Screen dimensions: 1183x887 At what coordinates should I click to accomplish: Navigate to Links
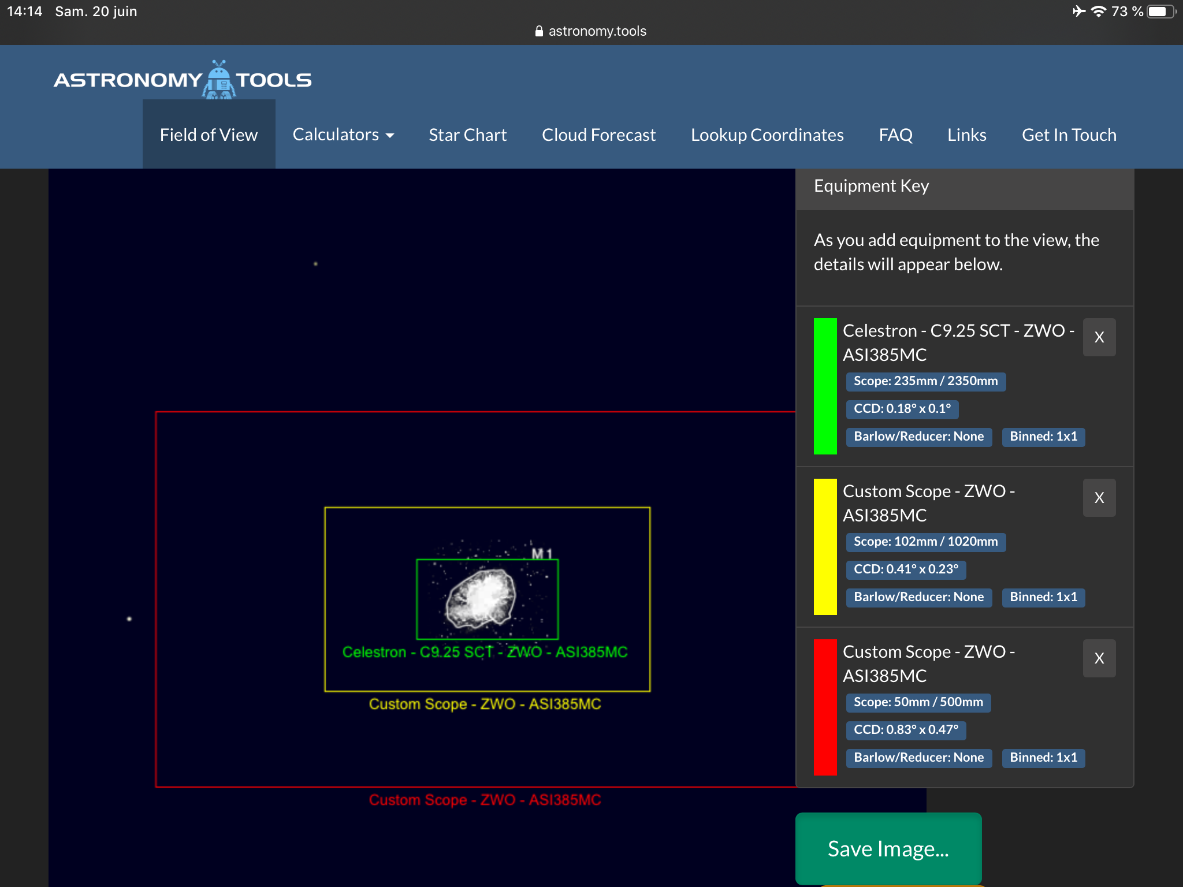[x=967, y=135]
